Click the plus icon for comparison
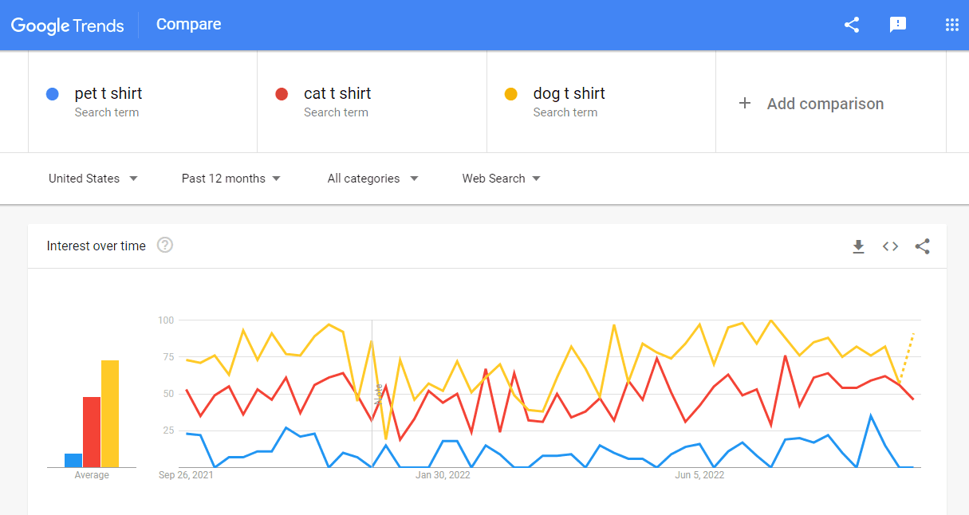This screenshot has height=515, width=969. point(745,103)
